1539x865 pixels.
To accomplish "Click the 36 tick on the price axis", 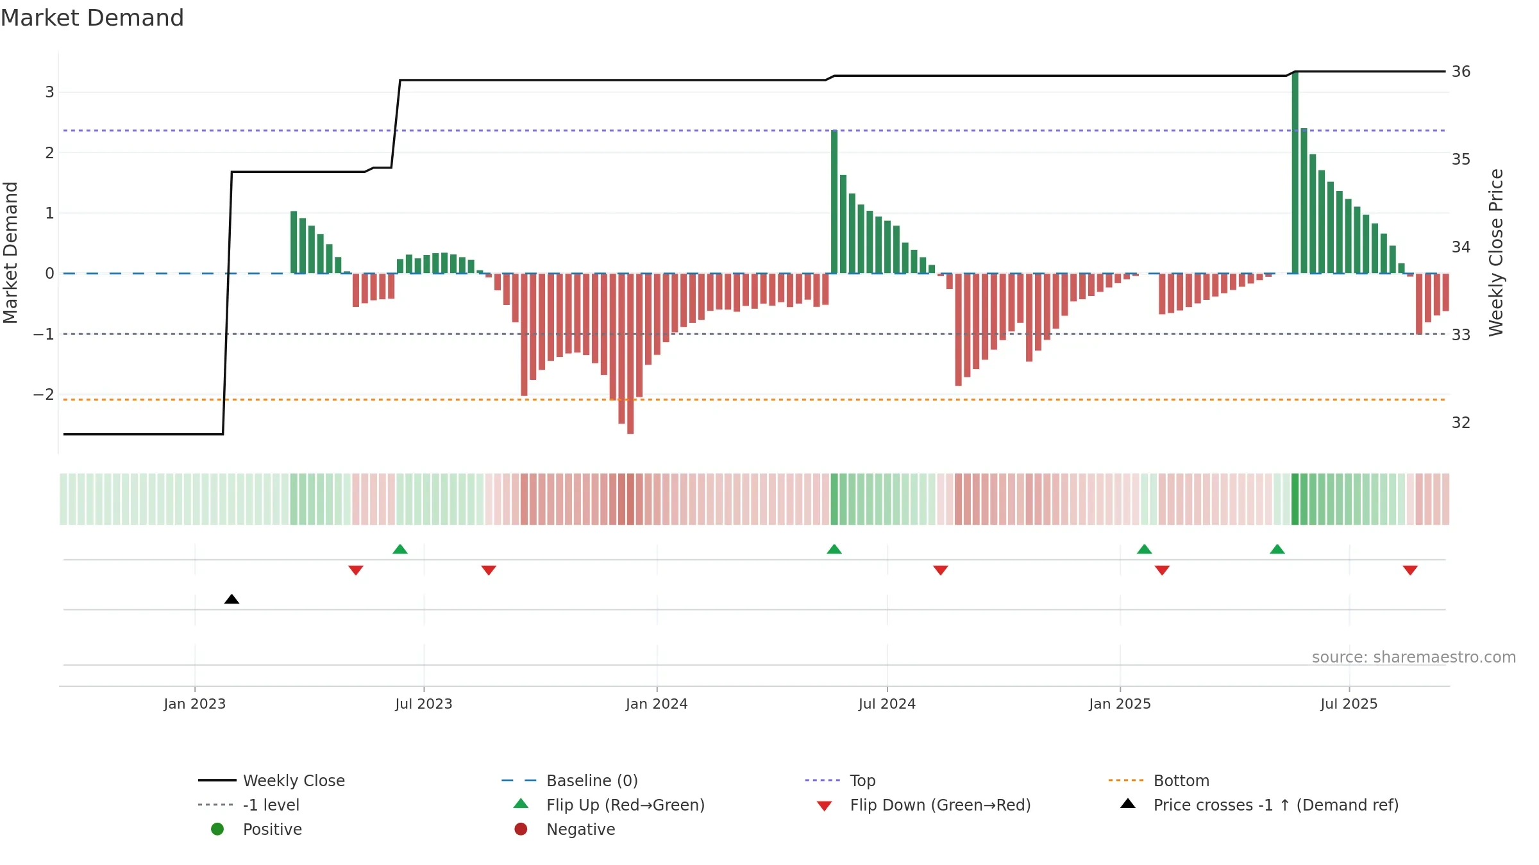I will pyautogui.click(x=1461, y=71).
